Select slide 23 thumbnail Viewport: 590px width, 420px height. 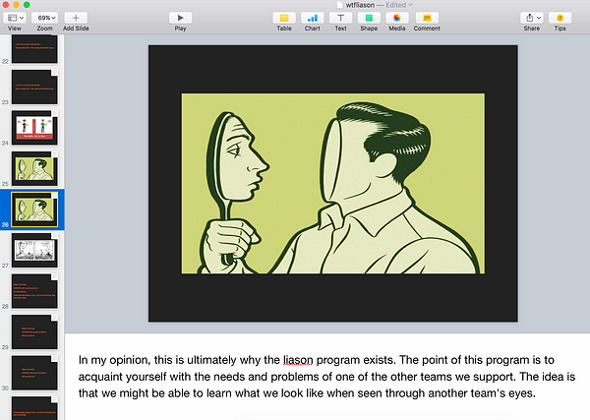34,87
